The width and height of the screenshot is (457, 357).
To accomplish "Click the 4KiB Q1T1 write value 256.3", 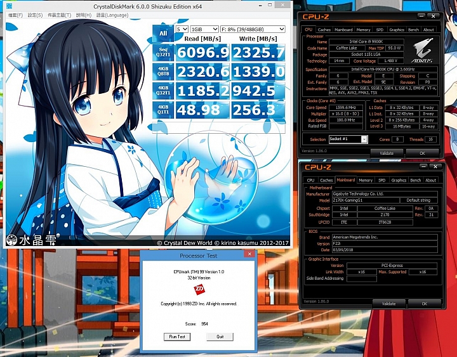I will 258,110.
